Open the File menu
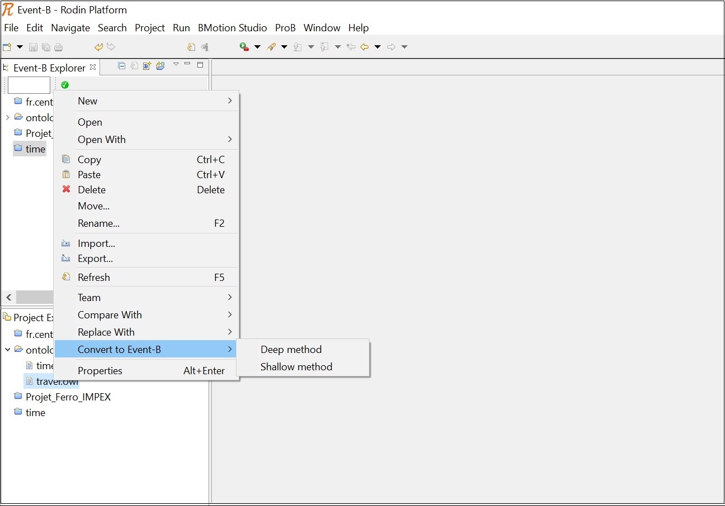 [x=11, y=28]
